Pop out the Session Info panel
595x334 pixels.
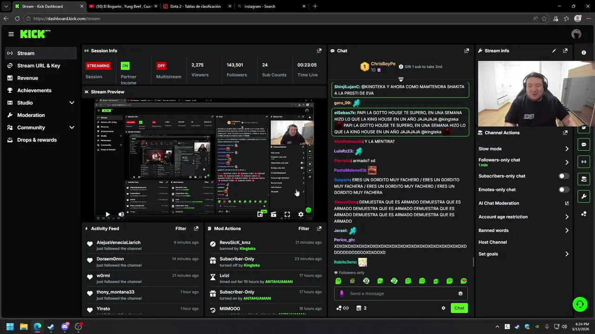(x=319, y=51)
